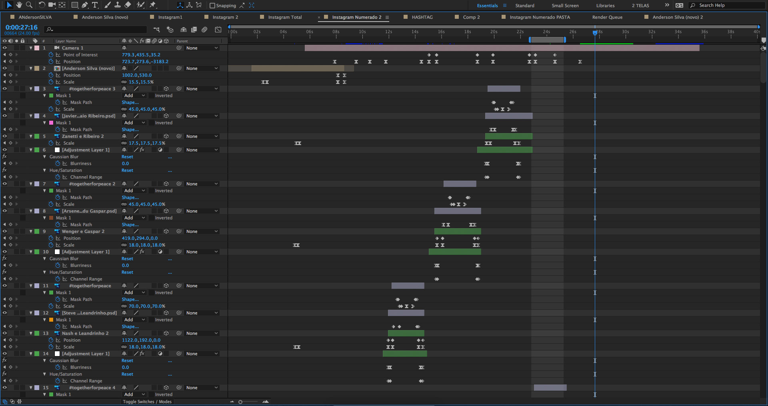Screen dimensions: 768x406
Task: Switch to the Instagram Total tab
Action: [285, 17]
